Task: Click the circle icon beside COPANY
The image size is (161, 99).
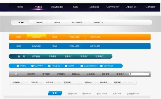Action: (32, 66)
